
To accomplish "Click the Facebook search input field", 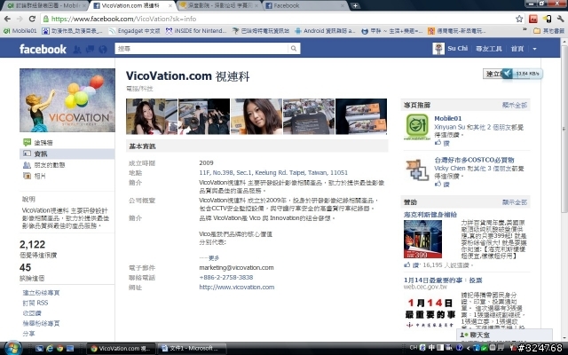I will click(x=202, y=49).
